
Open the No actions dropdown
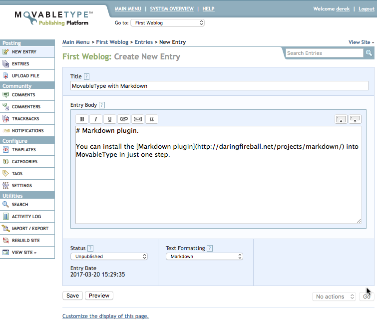click(334, 297)
